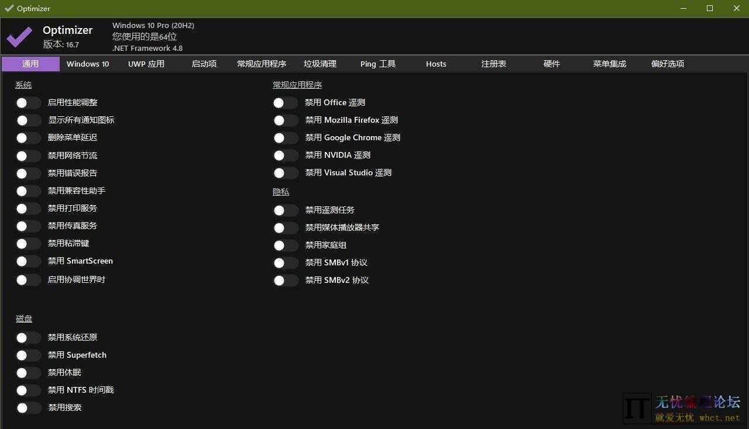Enable 禁用系统还原 under 磁盘
The image size is (749, 429).
coord(28,337)
